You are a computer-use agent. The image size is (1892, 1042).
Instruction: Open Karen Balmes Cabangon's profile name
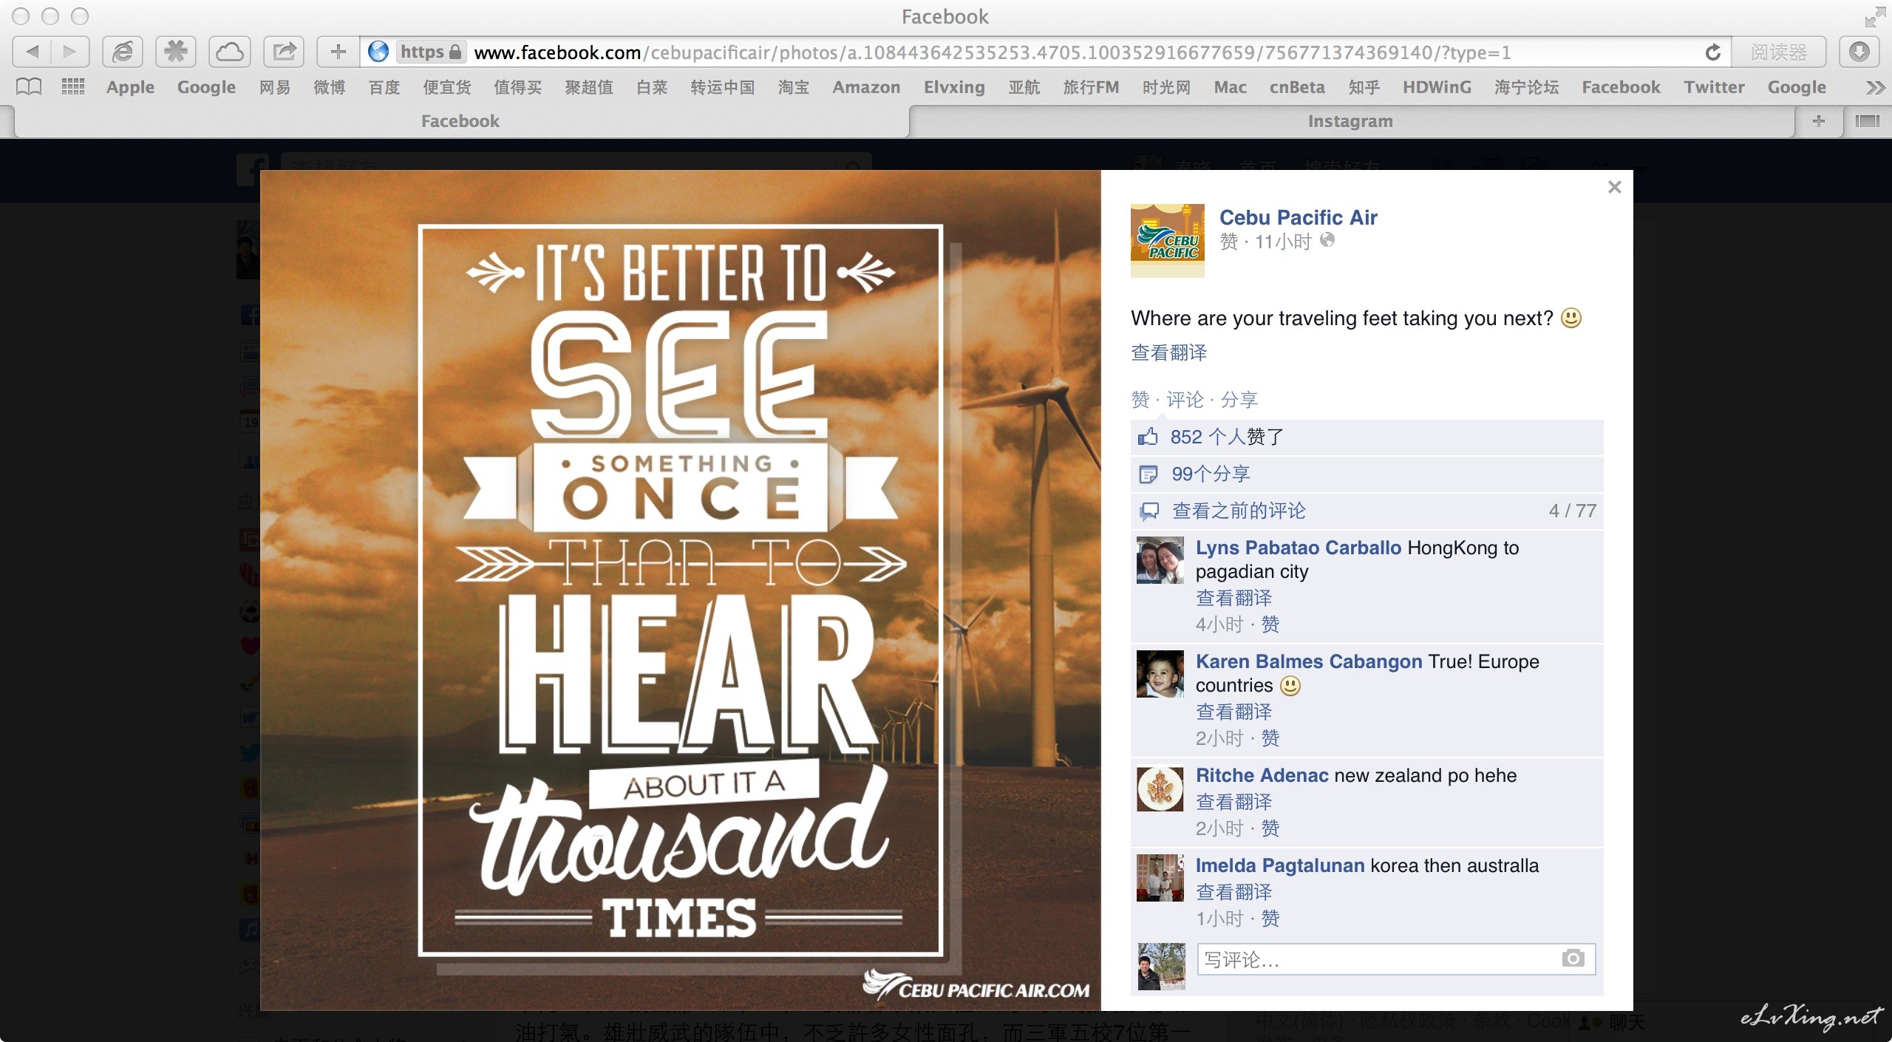[1308, 661]
